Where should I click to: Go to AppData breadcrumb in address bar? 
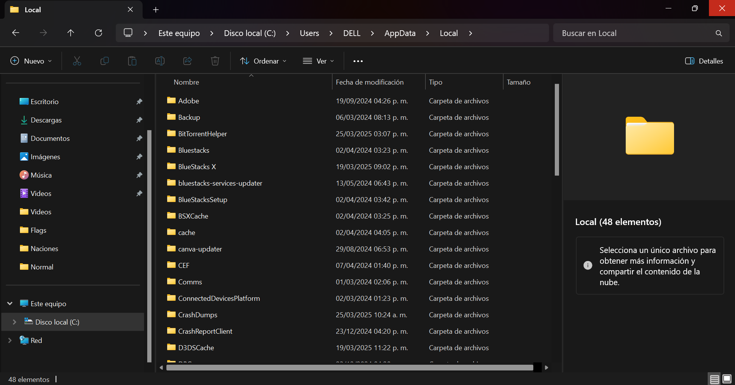(400, 33)
